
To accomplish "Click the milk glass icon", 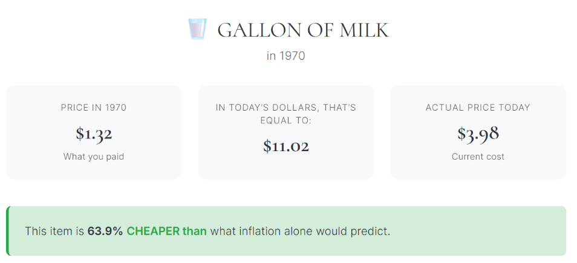I will click(197, 29).
